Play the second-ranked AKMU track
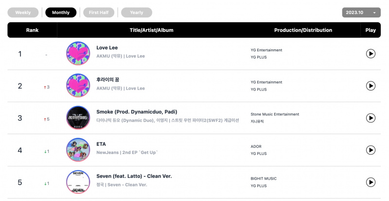Screen dimensions: 389x201 click(x=371, y=86)
